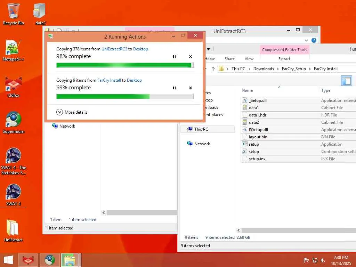
Task: Open the r3dfox desktop shortcut
Action: [x=14, y=87]
